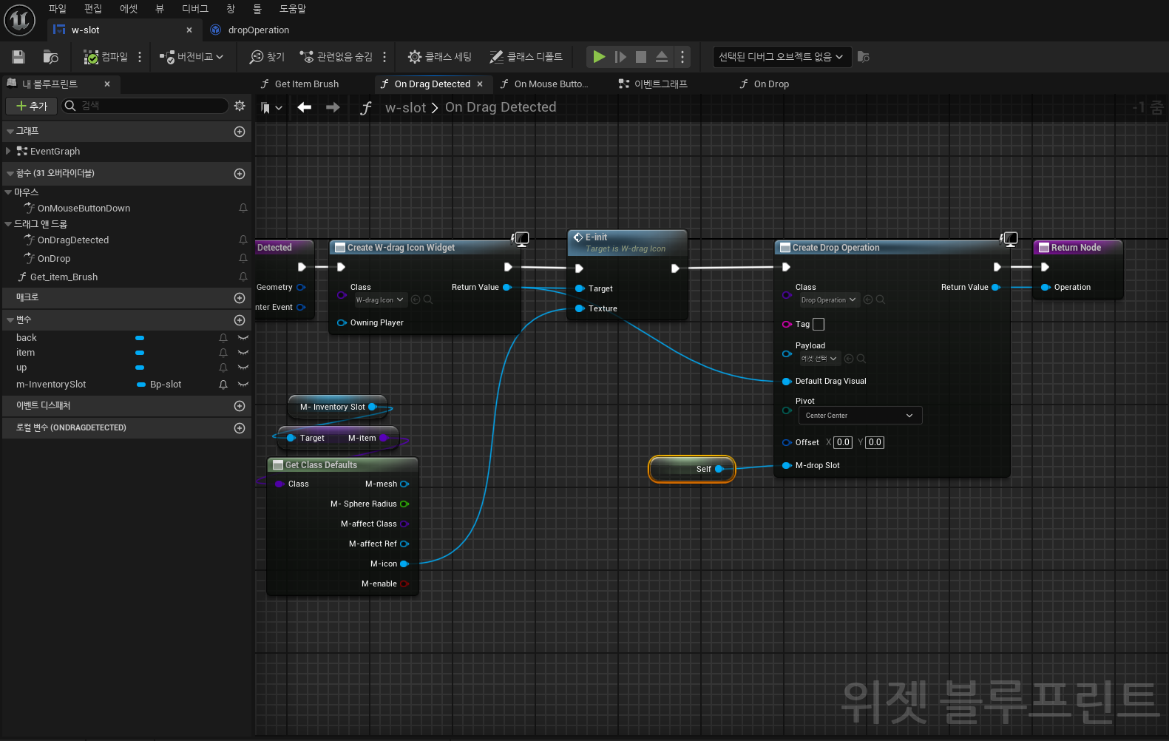Viewport: 1169px width, 741px height.
Task: Browse to asset in content browser
Action: 50,57
